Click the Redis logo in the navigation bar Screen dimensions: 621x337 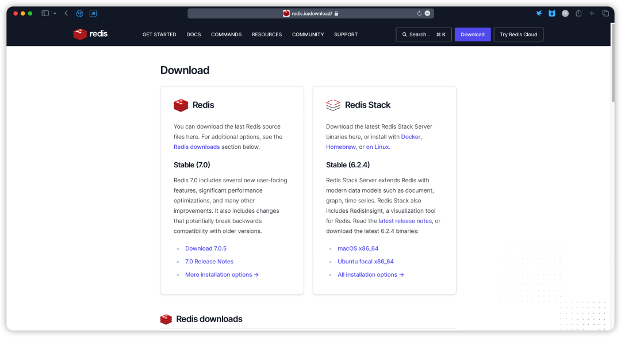pos(90,34)
